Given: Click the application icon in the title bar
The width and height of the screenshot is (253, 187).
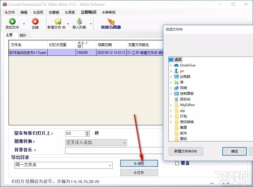Looking at the screenshot, I should coord(5,4).
